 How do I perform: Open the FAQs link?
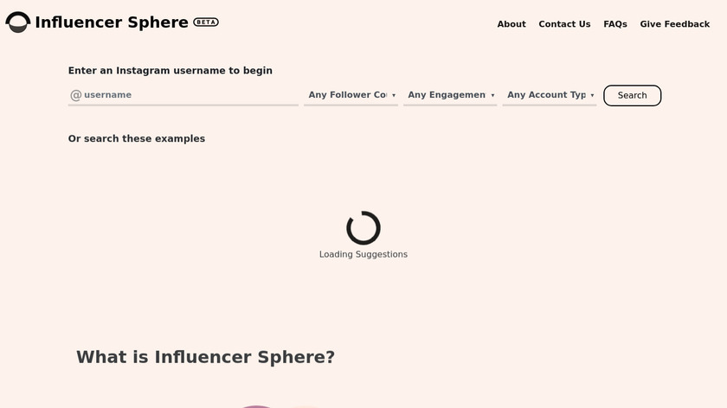point(615,24)
